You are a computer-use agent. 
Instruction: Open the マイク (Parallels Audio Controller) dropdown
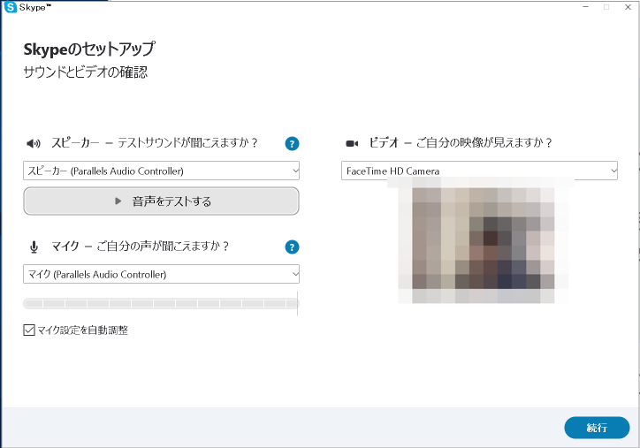click(x=161, y=274)
